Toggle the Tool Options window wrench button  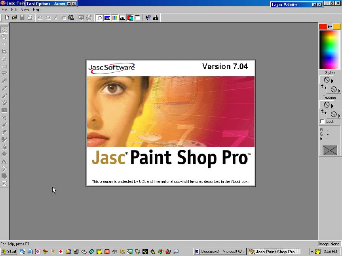tap(99, 18)
